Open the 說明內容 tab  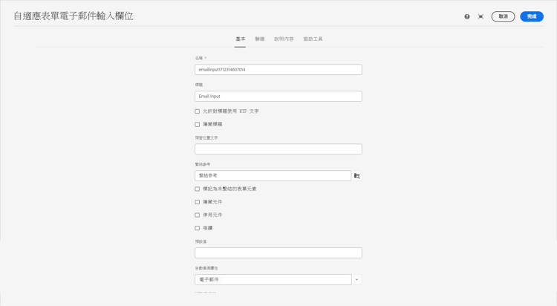(284, 39)
